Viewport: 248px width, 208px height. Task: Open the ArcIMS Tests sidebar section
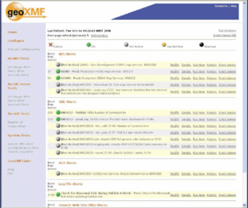(18, 59)
